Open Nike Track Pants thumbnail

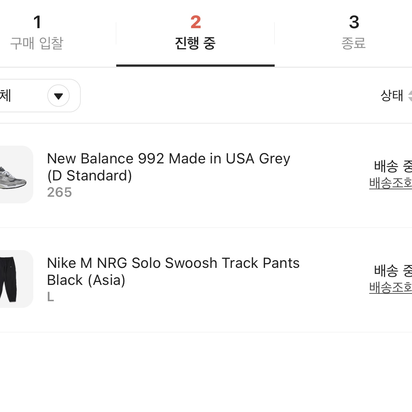(x=16, y=279)
